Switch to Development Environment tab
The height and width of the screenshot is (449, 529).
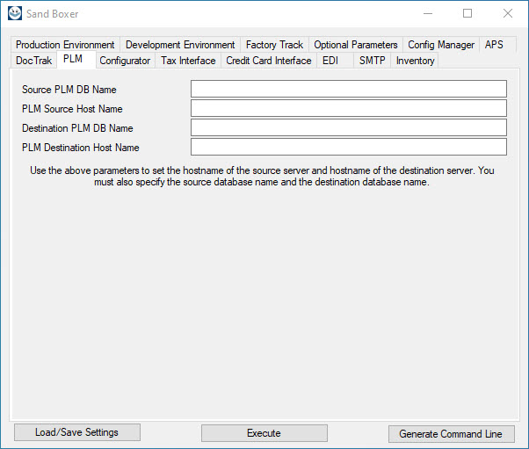[180, 45]
